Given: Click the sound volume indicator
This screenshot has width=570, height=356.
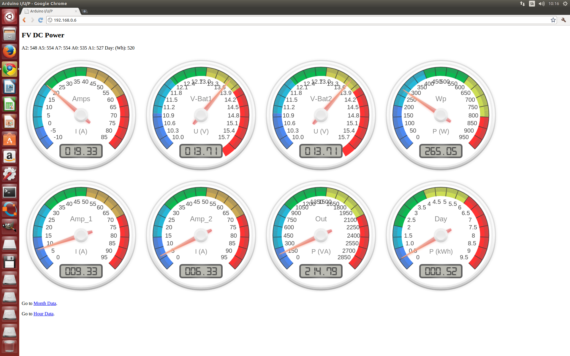Looking at the screenshot, I should (x=541, y=4).
